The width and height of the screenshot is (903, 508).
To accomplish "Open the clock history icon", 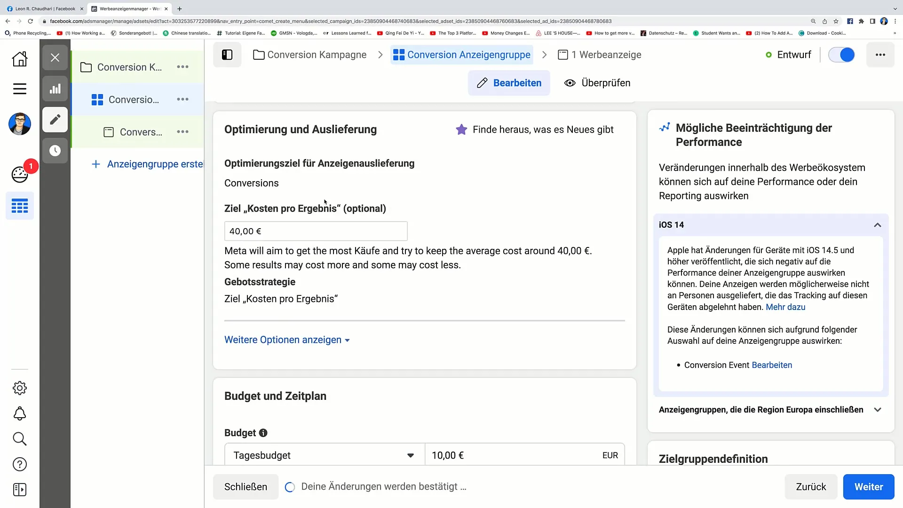I will point(55,151).
